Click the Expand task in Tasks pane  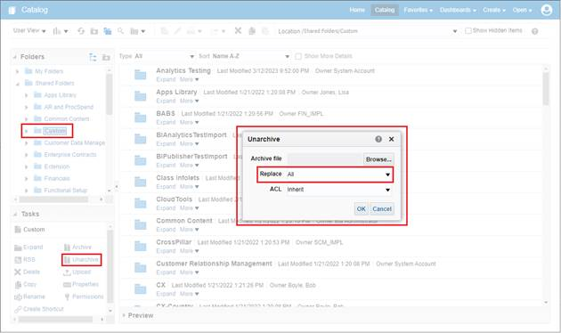coord(28,248)
